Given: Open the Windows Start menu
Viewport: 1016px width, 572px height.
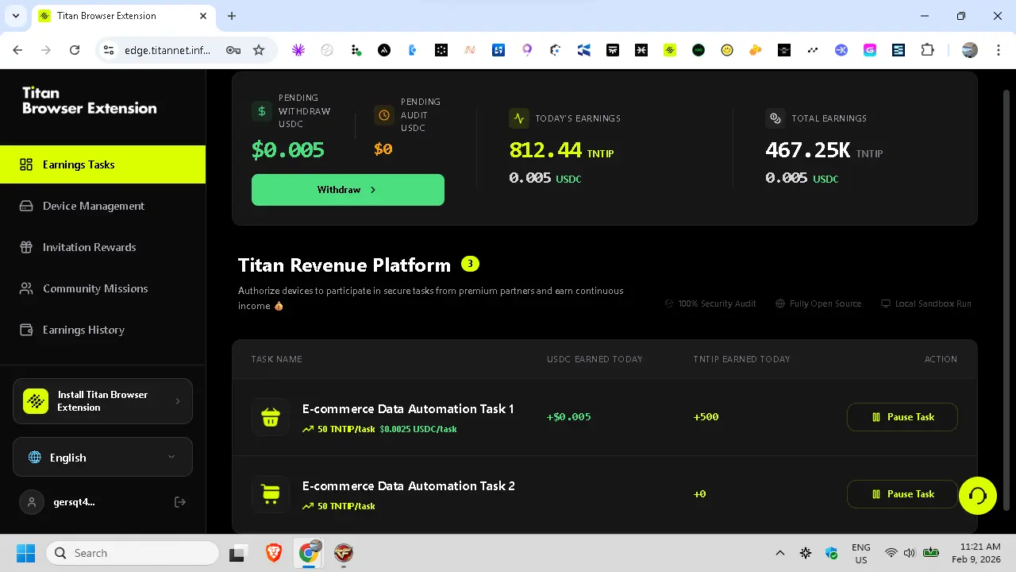Looking at the screenshot, I should click(25, 553).
